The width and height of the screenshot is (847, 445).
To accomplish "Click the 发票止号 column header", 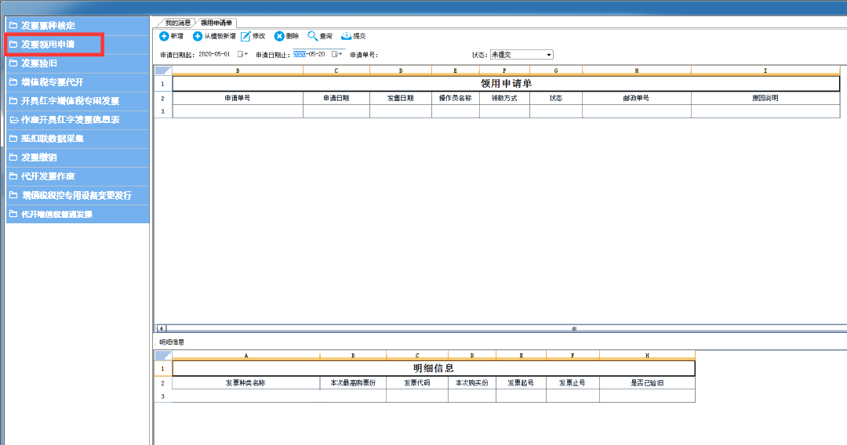I will pos(573,383).
